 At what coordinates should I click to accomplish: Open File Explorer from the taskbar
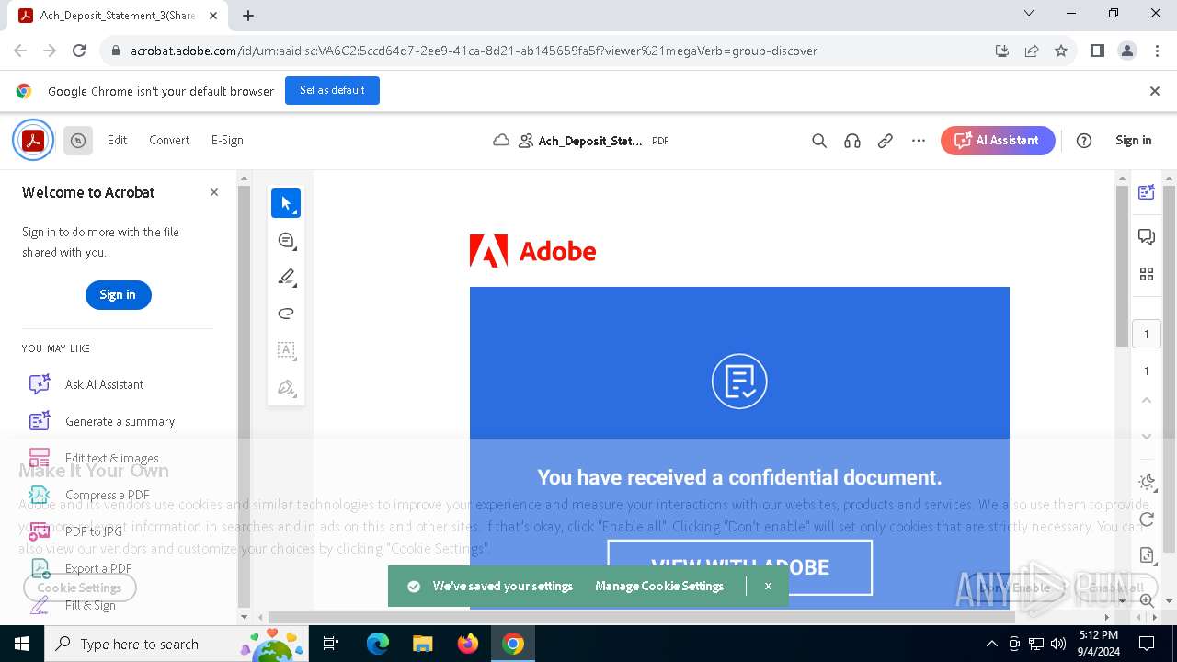click(x=422, y=644)
